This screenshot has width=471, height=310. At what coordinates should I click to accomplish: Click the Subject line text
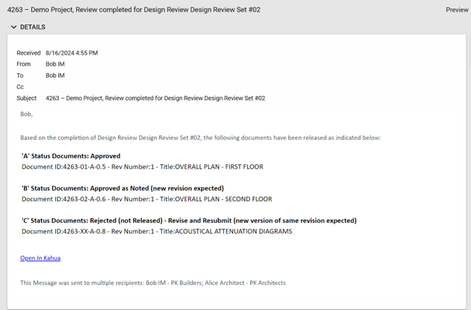(155, 98)
